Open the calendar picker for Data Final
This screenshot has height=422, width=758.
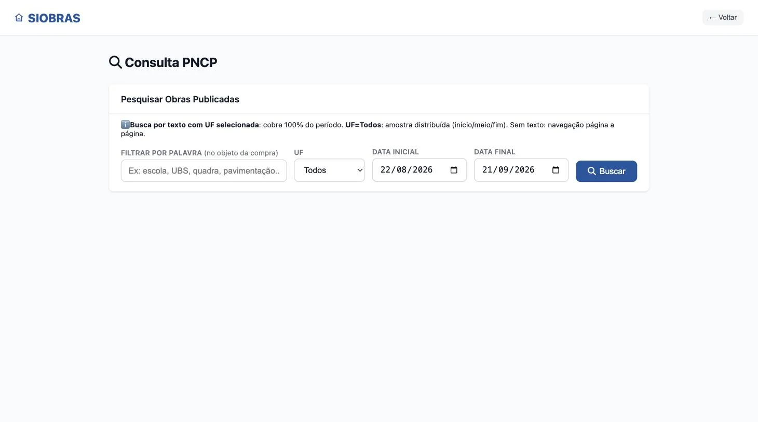(x=556, y=170)
